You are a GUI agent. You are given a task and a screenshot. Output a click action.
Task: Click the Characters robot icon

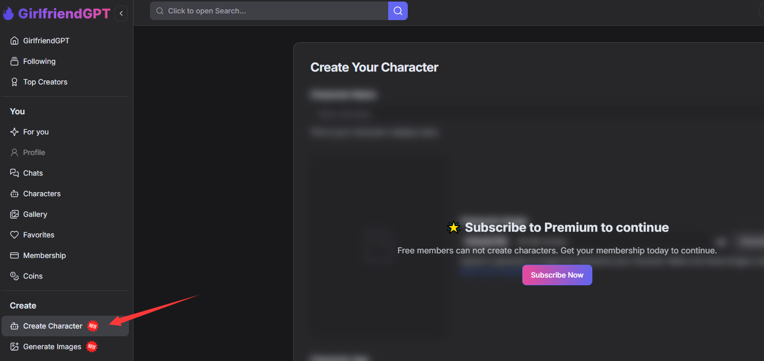coord(14,194)
